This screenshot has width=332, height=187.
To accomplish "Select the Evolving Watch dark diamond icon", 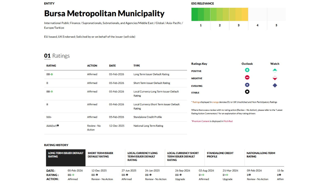I will coord(275,85).
